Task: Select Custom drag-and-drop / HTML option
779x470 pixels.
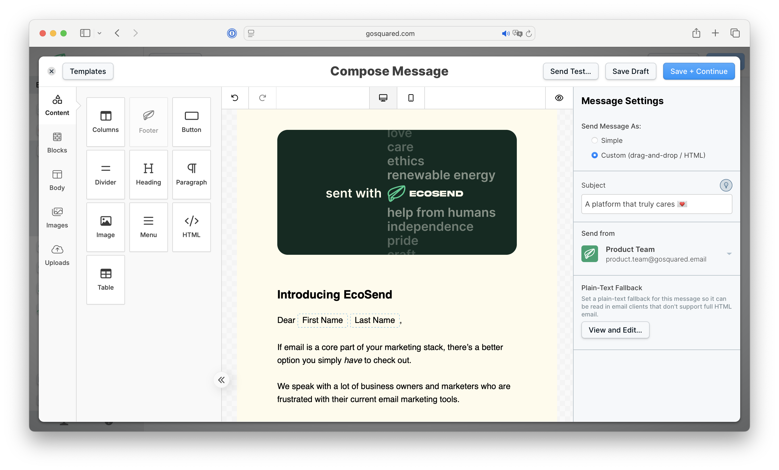Action: 595,155
